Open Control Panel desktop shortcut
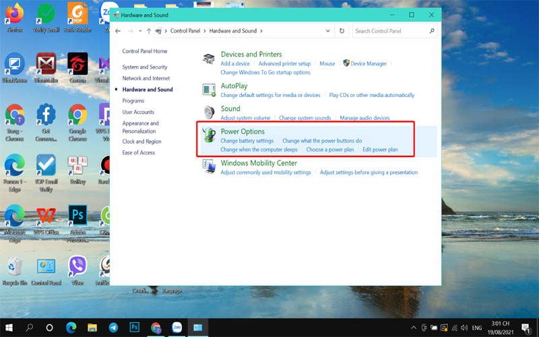This screenshot has width=539, height=337. [x=46, y=271]
